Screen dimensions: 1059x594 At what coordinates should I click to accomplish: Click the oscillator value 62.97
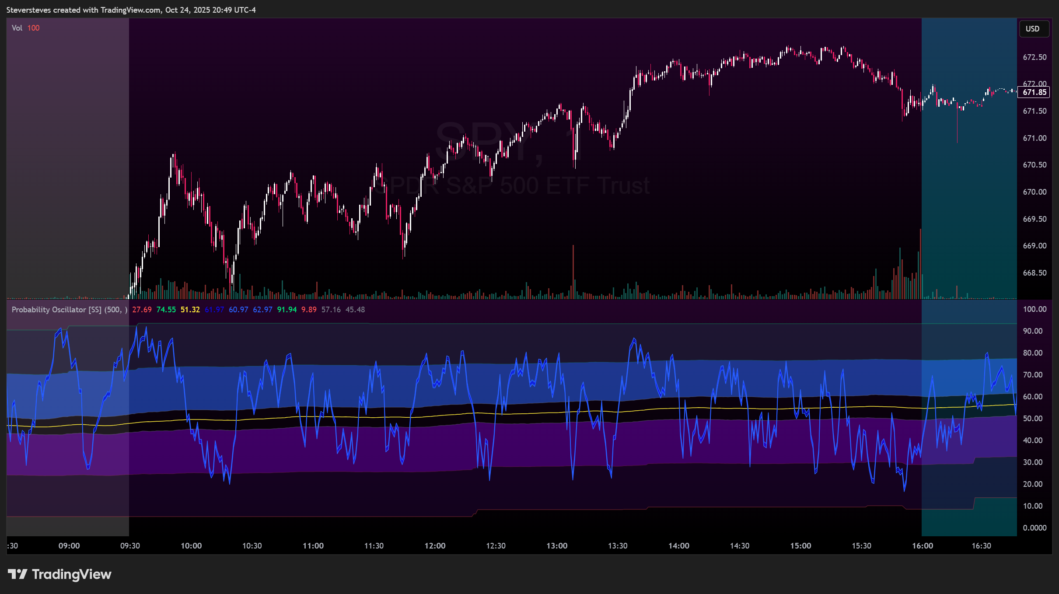coord(262,310)
